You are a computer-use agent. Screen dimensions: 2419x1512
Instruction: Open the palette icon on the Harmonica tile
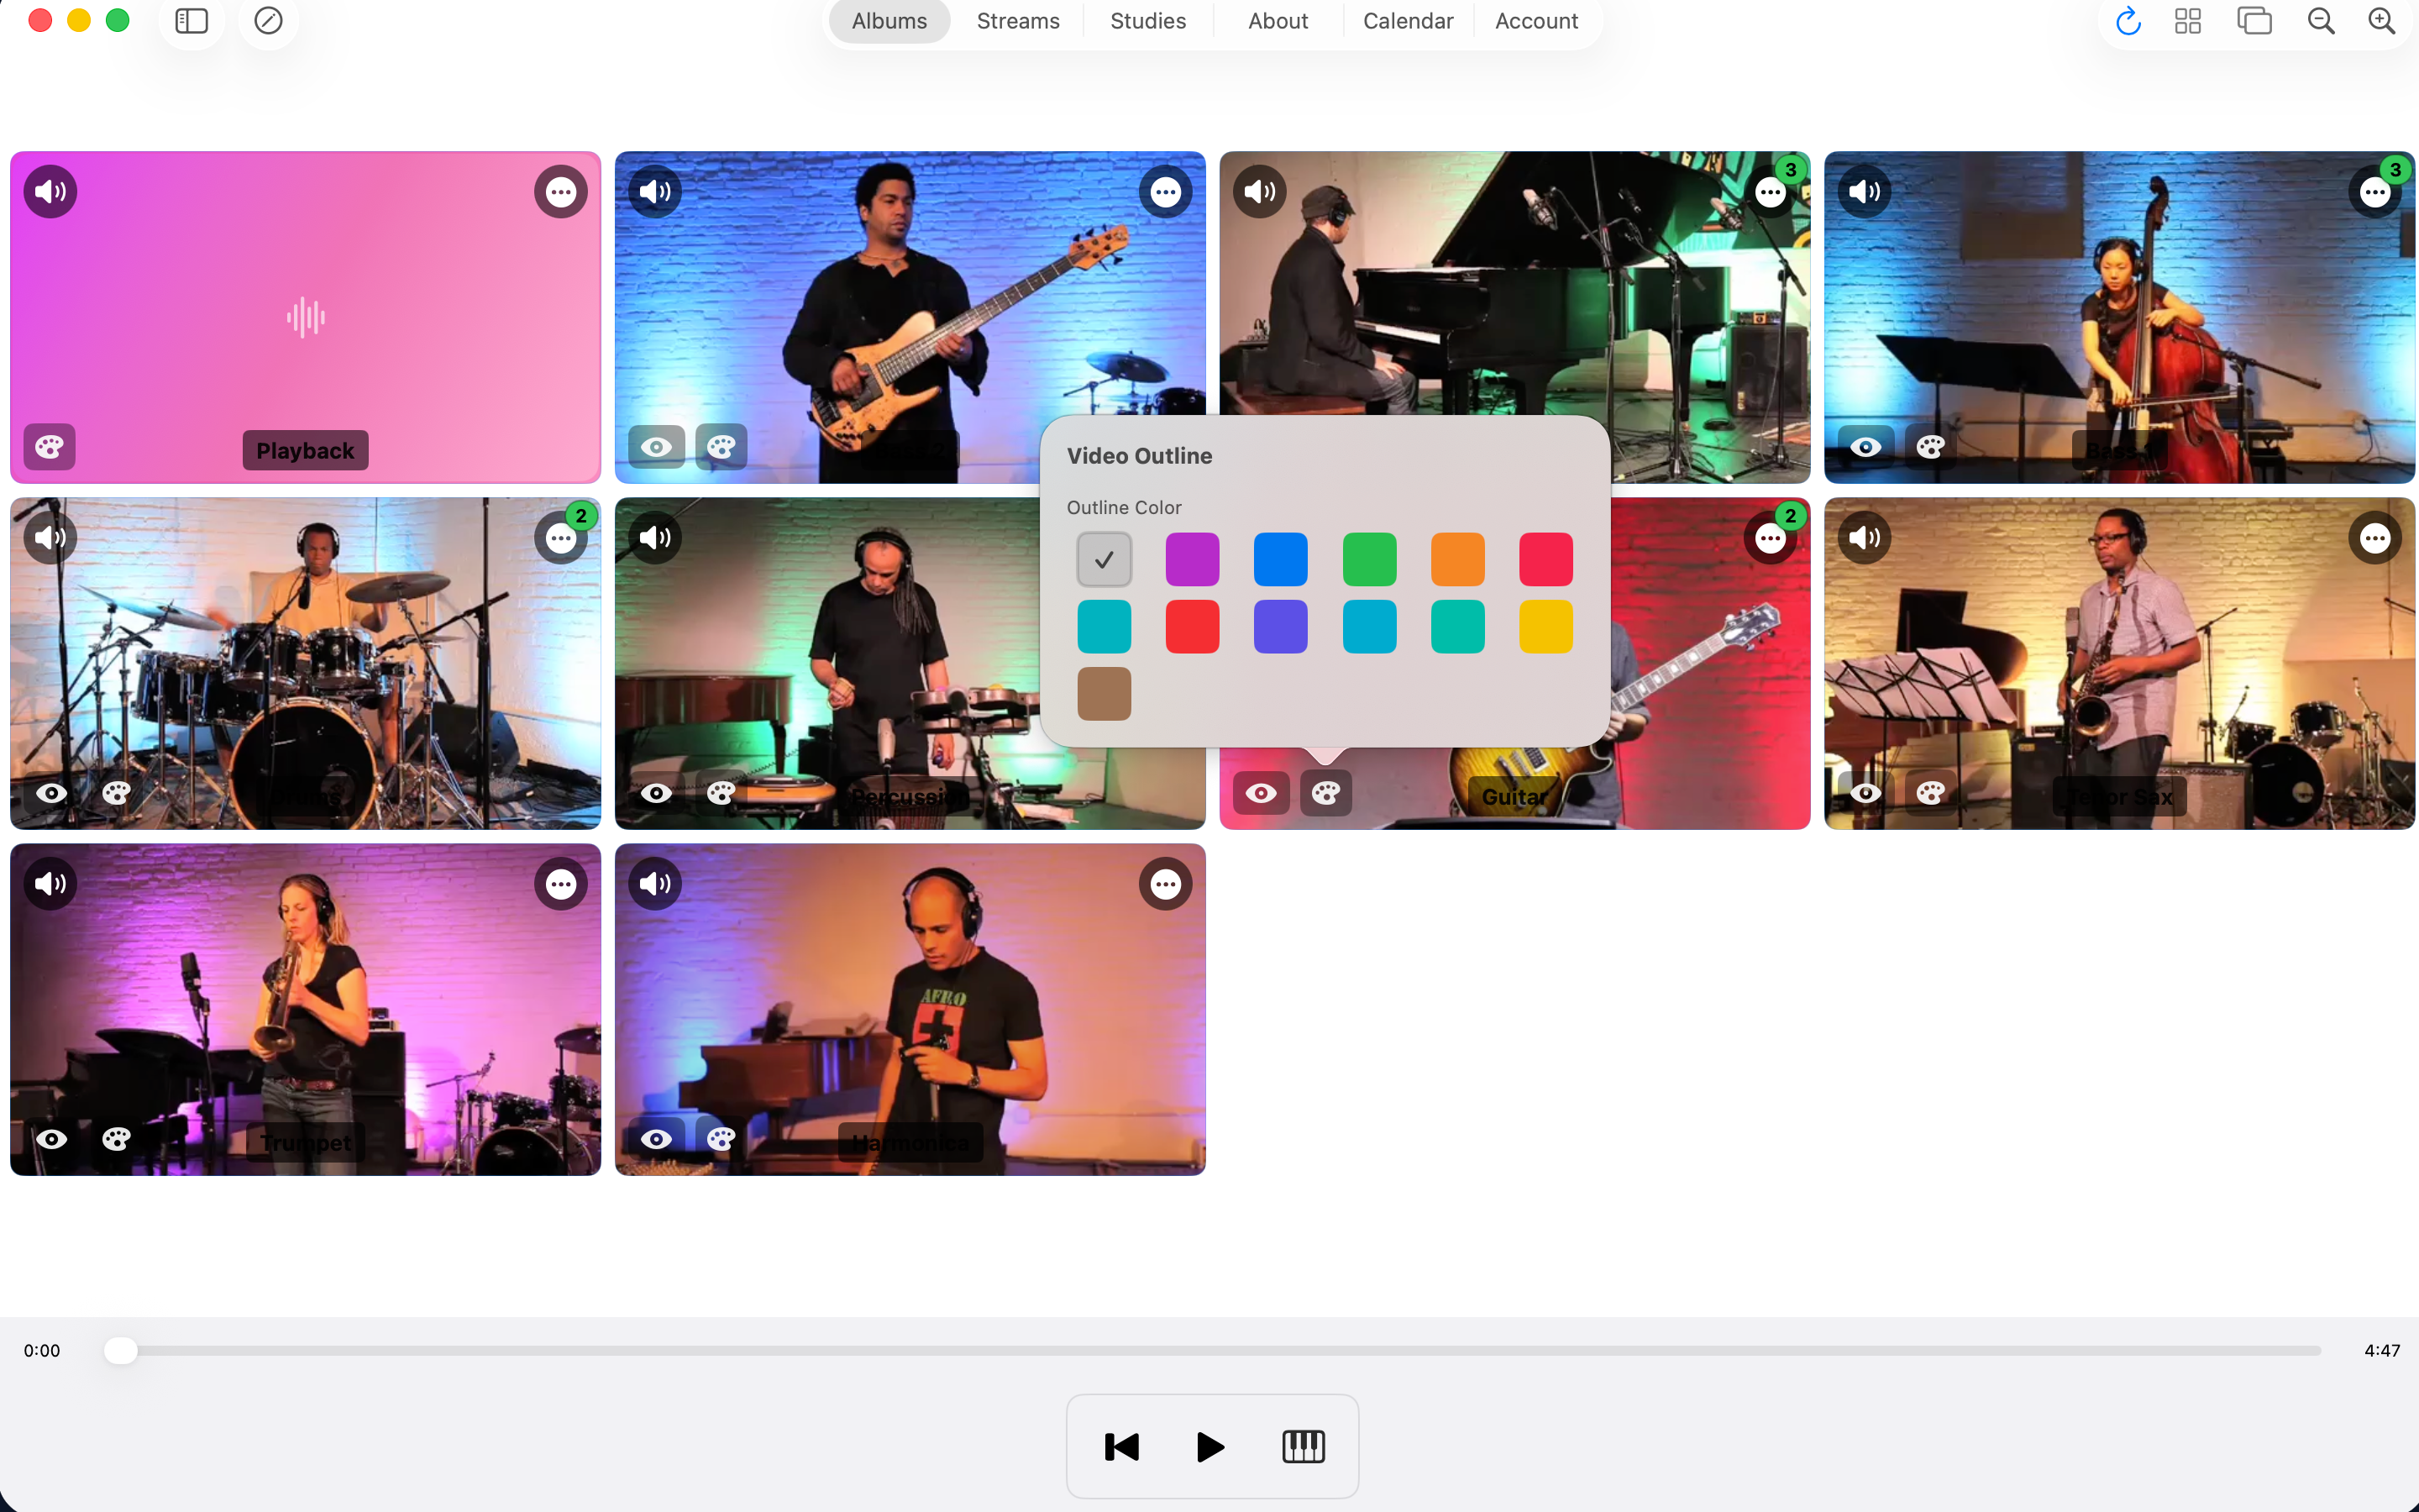(x=722, y=1139)
